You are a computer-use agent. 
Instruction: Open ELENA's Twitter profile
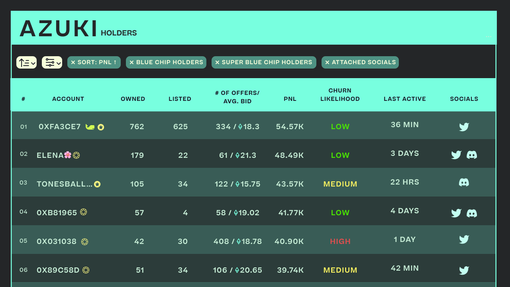coord(456,155)
